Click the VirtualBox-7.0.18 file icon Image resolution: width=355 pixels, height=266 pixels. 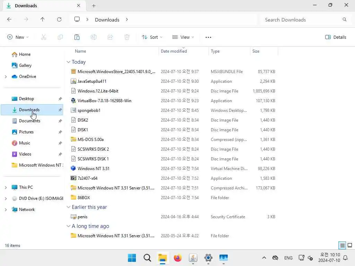point(73,101)
